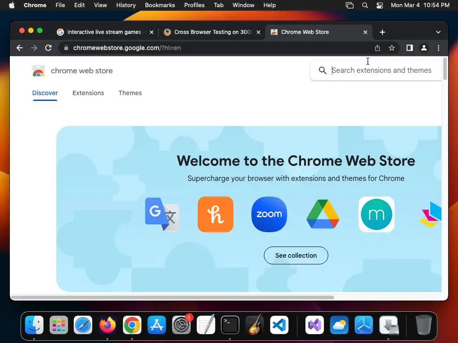Switch to the Extensions tab
The height and width of the screenshot is (343, 458).
click(88, 93)
